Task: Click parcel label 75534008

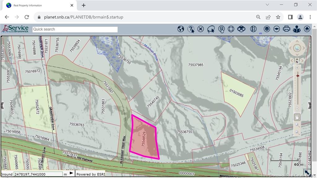Action: point(257,149)
